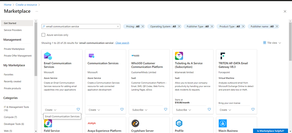This screenshot has height=133, width=292.
Task: Favorite Ticketing As A Service heart
Action: click(209, 109)
